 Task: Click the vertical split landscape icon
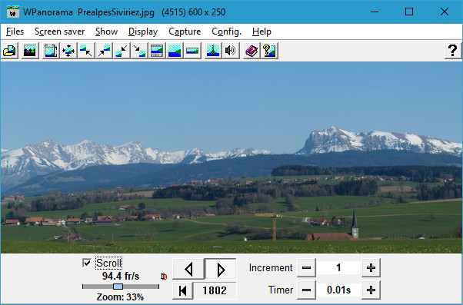(x=213, y=51)
